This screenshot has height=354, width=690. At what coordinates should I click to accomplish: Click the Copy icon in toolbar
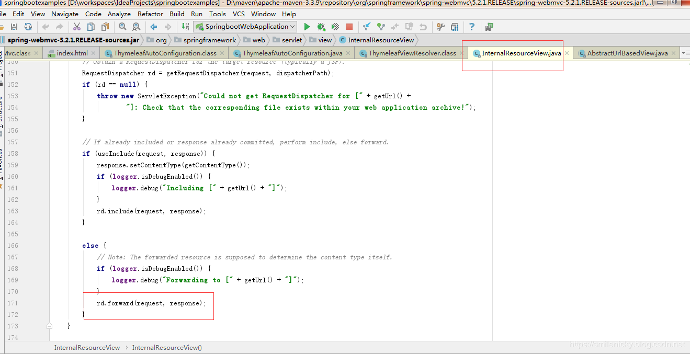point(91,27)
